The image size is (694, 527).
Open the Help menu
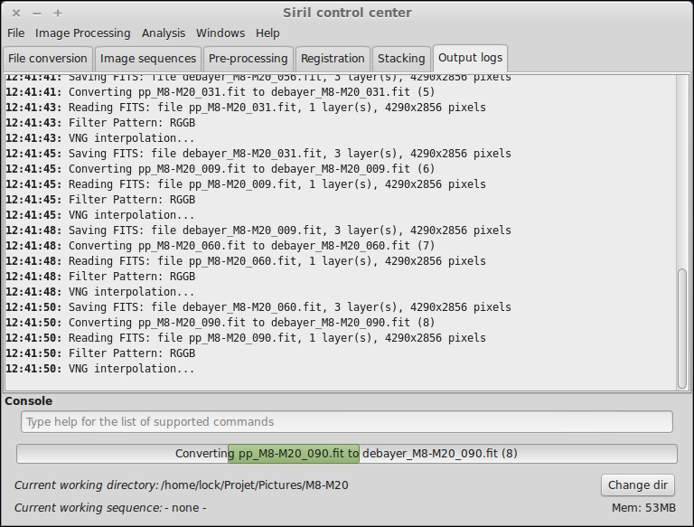(x=267, y=33)
